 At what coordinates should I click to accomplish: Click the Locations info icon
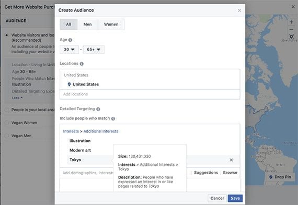click(82, 64)
